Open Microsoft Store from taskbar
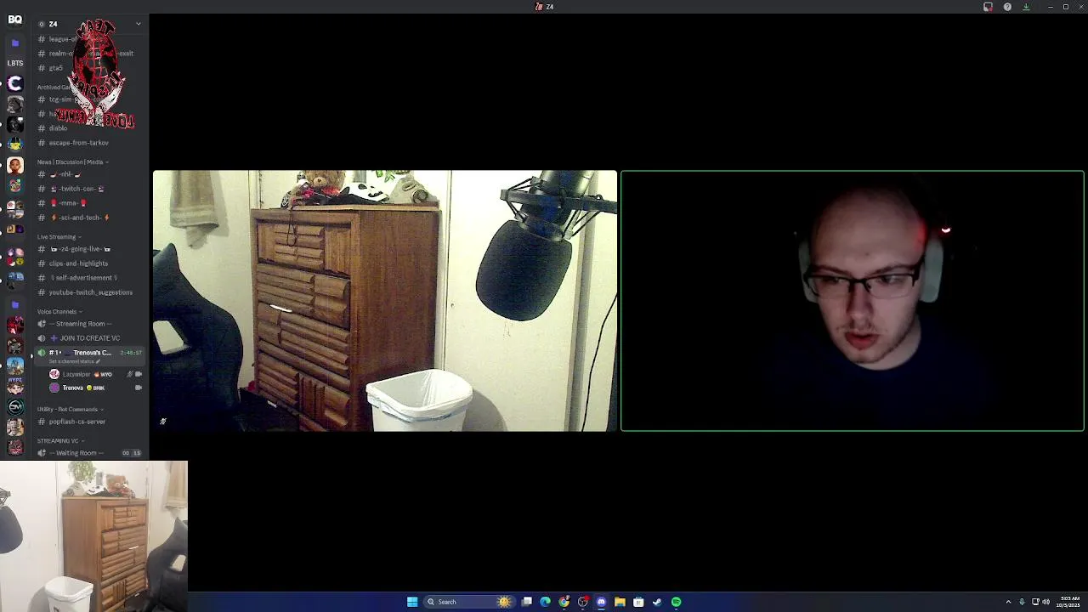The width and height of the screenshot is (1088, 612). [x=638, y=602]
